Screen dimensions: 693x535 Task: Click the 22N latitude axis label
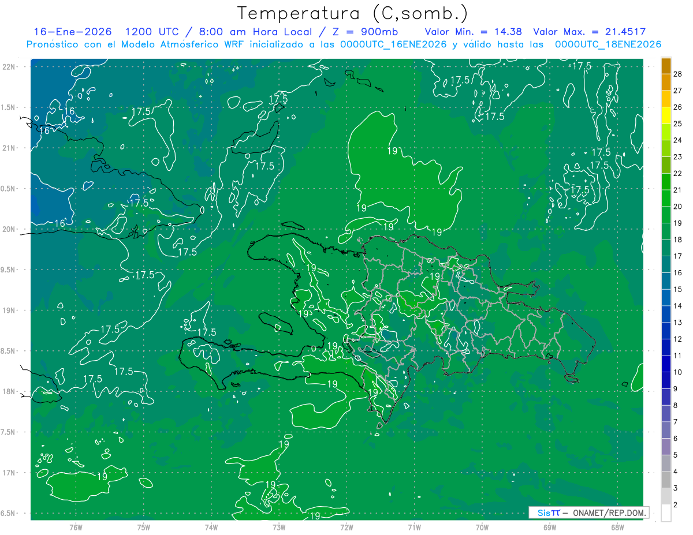tap(9, 66)
